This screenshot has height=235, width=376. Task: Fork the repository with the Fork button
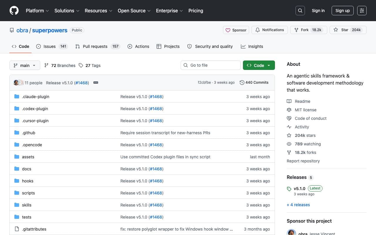coord(309,30)
